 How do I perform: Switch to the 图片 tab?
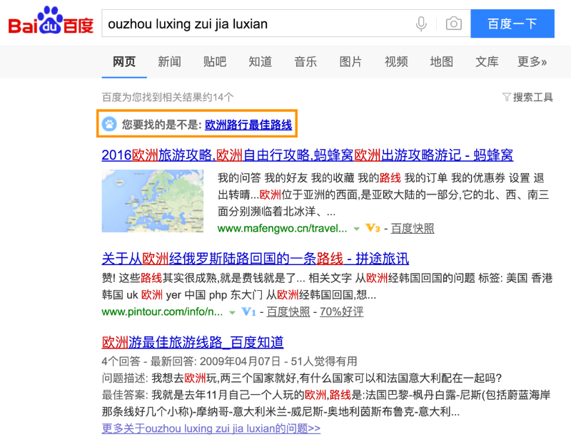tap(350, 62)
